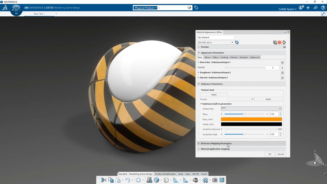Image resolution: width=327 pixels, height=184 pixels.
Task: Click the Reset button under Painted_Steel
Action: [214, 95]
